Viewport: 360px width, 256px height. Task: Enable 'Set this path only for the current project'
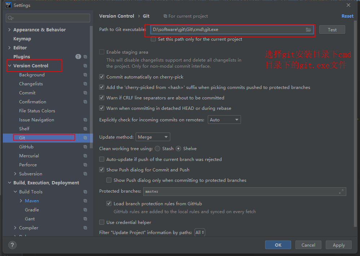[x=153, y=39]
